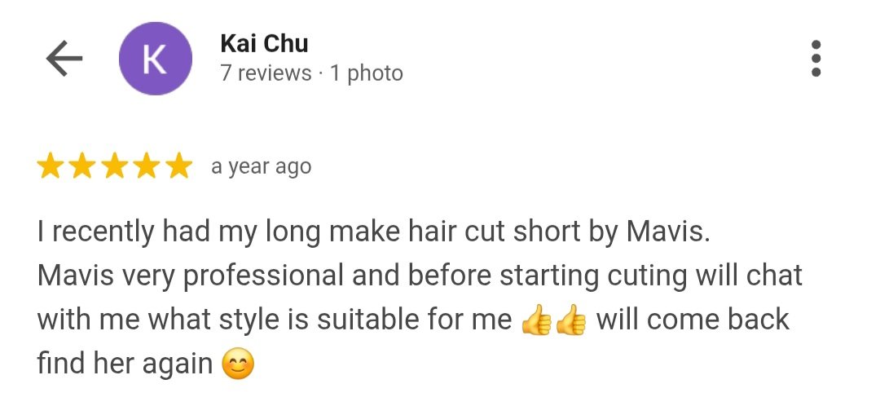Viewport: 880px width, 415px height.
Task: Click the "7 reviews" text
Action: (266, 73)
